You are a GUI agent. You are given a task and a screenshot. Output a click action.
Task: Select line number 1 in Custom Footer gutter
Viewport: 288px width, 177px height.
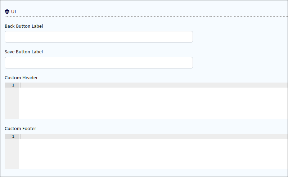13,136
